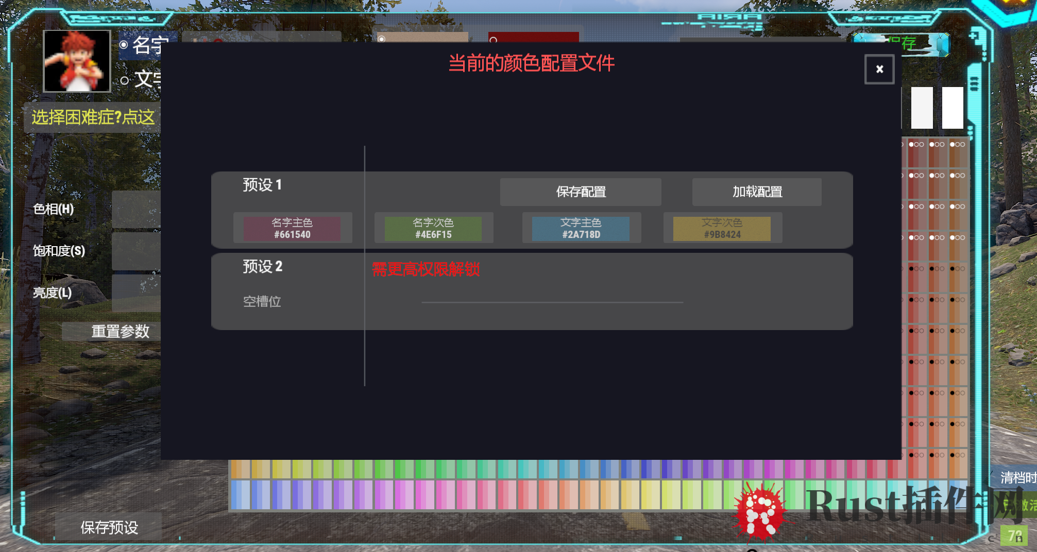Screen dimensions: 1037x552
Task: Select the 名字主色 #661540 swatch
Action: pos(292,228)
